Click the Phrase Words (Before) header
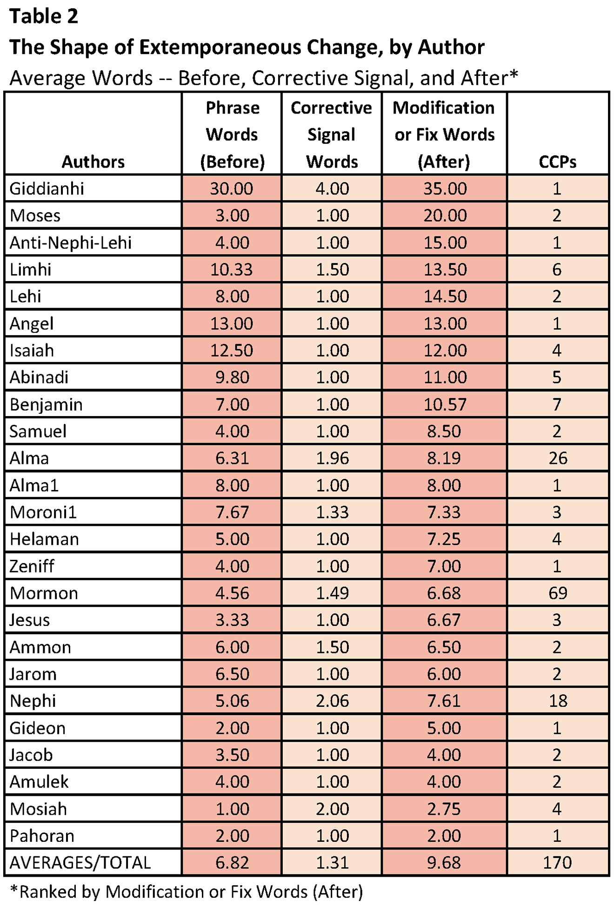The height and width of the screenshot is (907, 614). 232,134
